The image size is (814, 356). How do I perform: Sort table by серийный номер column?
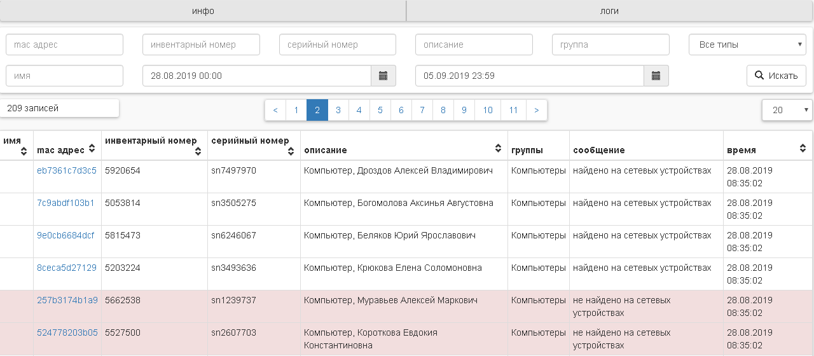coord(291,151)
